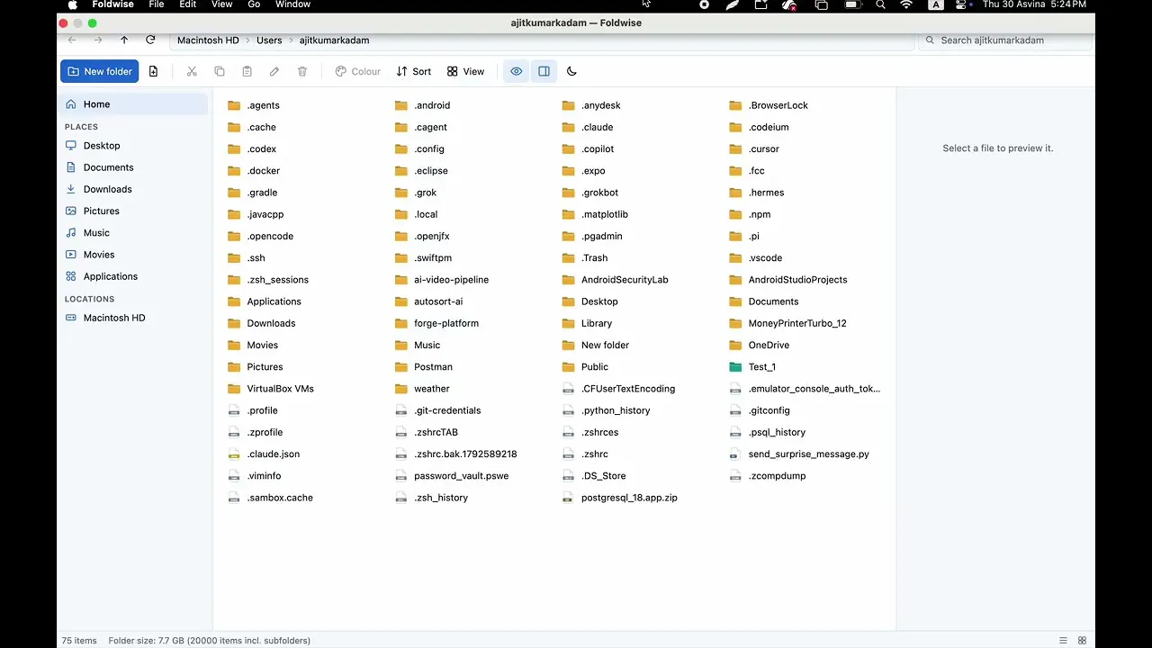Open the Apple menu
The width and height of the screenshot is (1152, 648).
coord(73,4)
